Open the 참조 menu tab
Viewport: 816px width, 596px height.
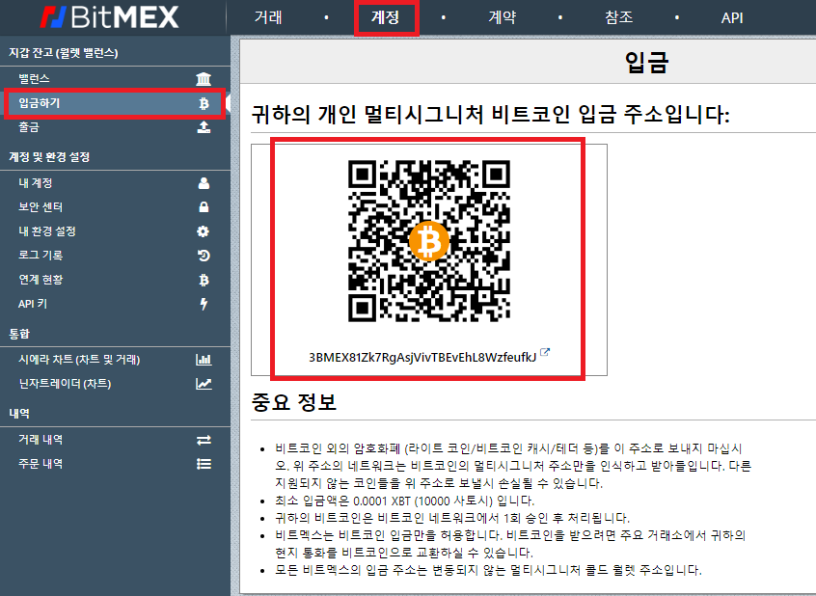(619, 17)
